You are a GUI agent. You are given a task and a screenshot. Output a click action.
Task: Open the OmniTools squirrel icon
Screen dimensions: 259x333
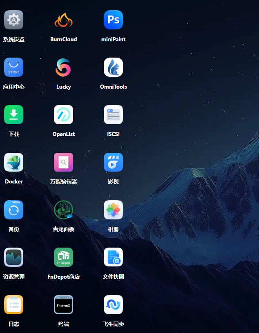114,67
